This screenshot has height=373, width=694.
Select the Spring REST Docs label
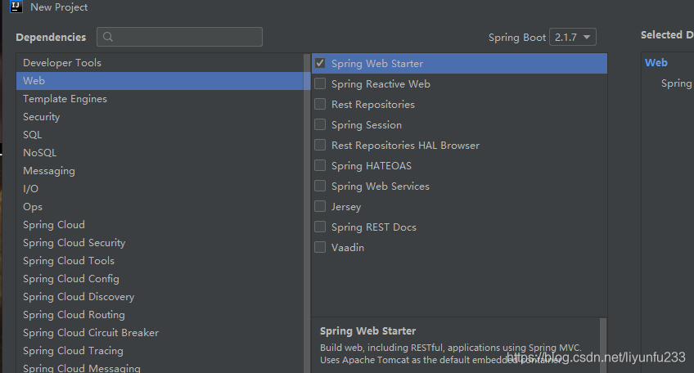374,227
